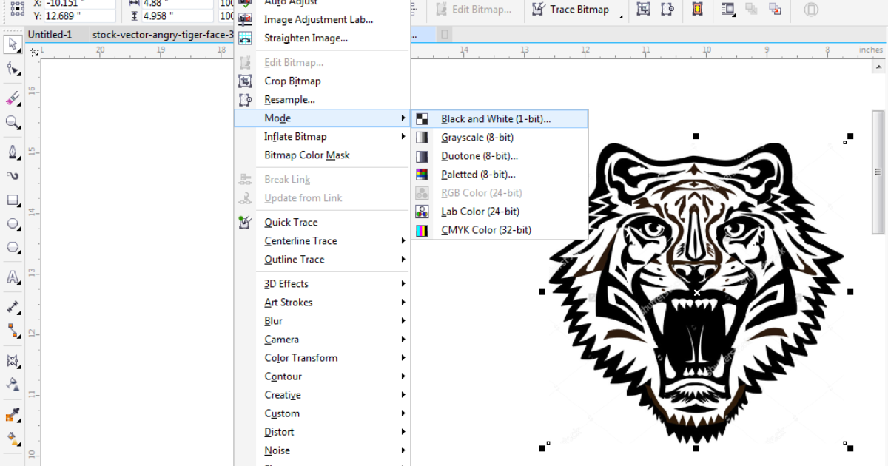Select the stock-vector-angry-tiger-face document tab
Viewport: 888px width, 466px height.
click(163, 34)
